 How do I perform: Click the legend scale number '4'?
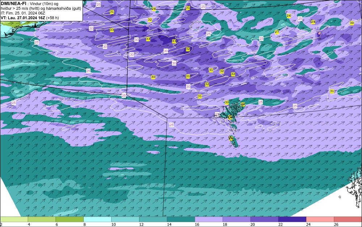tap(29, 224)
